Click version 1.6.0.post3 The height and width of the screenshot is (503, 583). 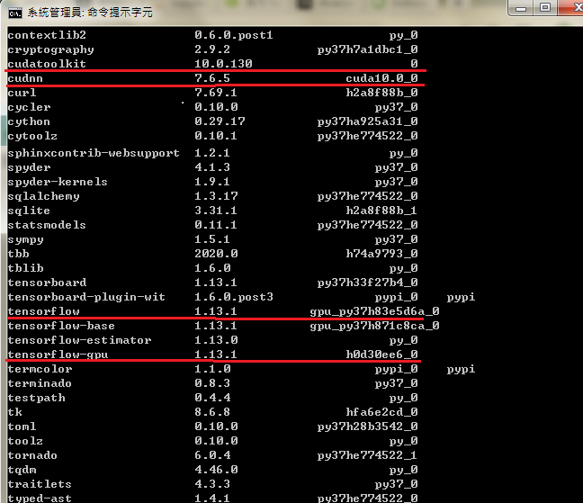pyautogui.click(x=234, y=298)
